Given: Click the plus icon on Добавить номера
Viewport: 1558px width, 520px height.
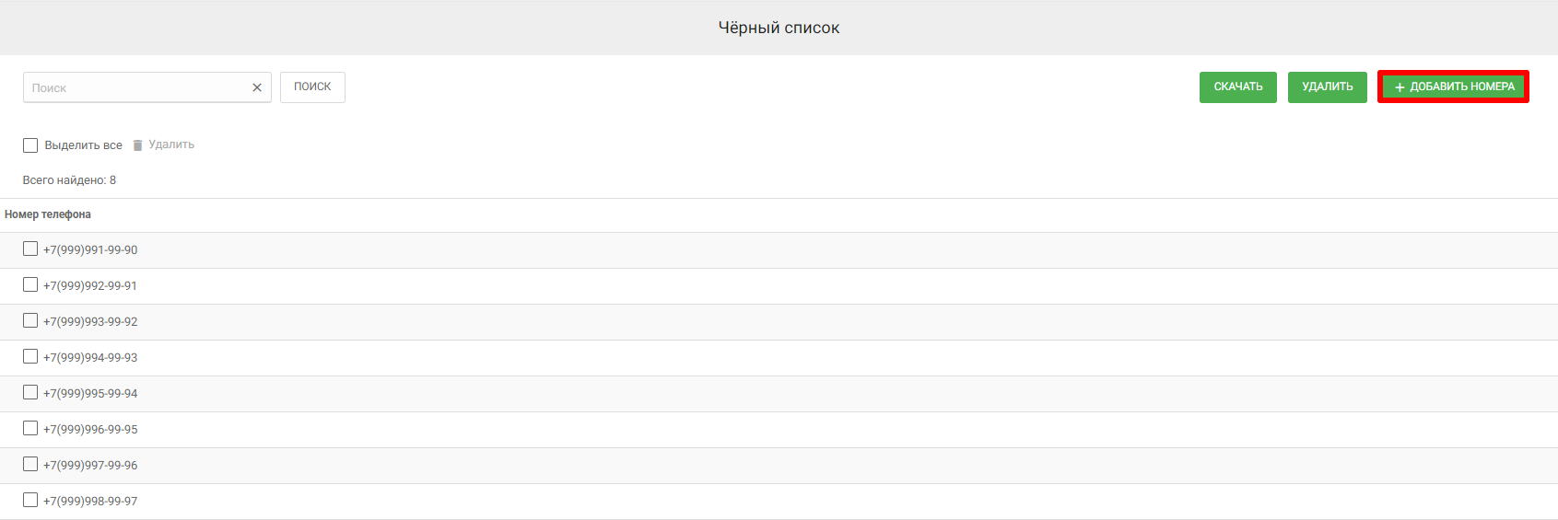Looking at the screenshot, I should pyautogui.click(x=1400, y=87).
